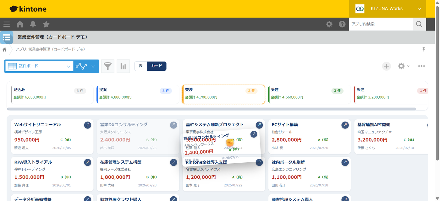Open the header settings gear icon
Viewport: 440px width, 201px height.
click(x=329, y=24)
